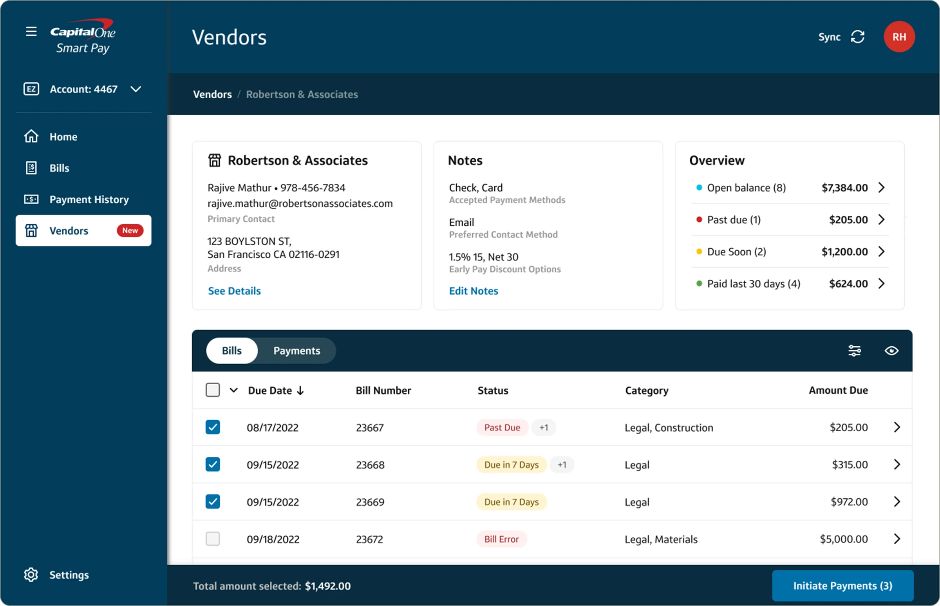
Task: Click the Amount Due column header
Action: [838, 390]
